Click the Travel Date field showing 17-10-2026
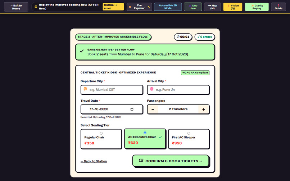The image size is (290, 181). pos(112,109)
